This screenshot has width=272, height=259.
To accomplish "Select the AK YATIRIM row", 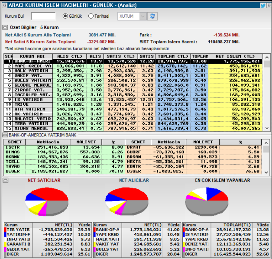I will [133, 114].
